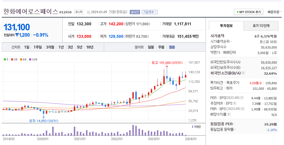Open the 동일업종 PER link
Viewport: 284px width, 145px height.
tap(222, 124)
